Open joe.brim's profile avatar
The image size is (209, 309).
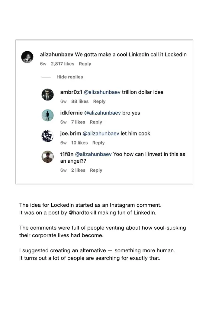click(x=47, y=136)
